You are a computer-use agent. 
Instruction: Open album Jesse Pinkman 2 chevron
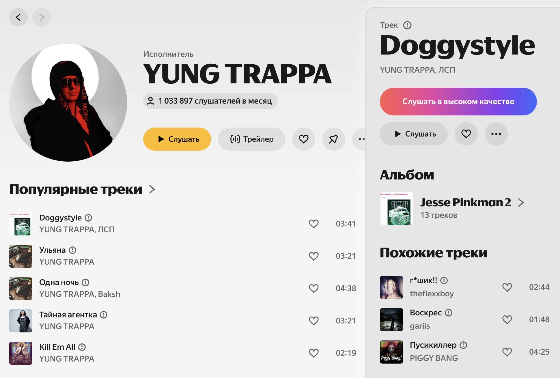521,203
